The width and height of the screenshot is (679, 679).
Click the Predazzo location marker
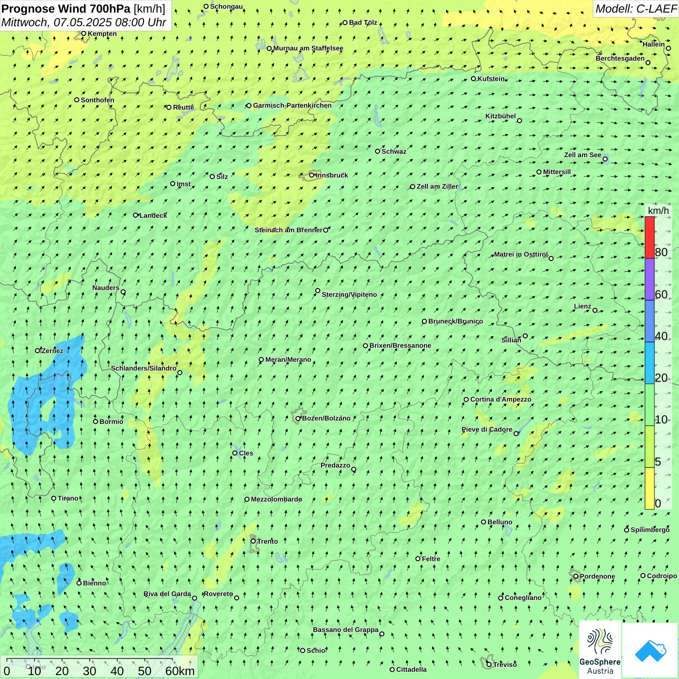pos(354,469)
